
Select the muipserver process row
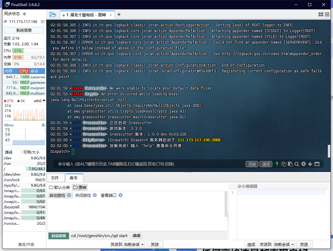point(25,88)
